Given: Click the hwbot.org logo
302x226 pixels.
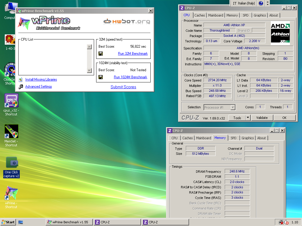Looking at the screenshot, I should tap(127, 21).
